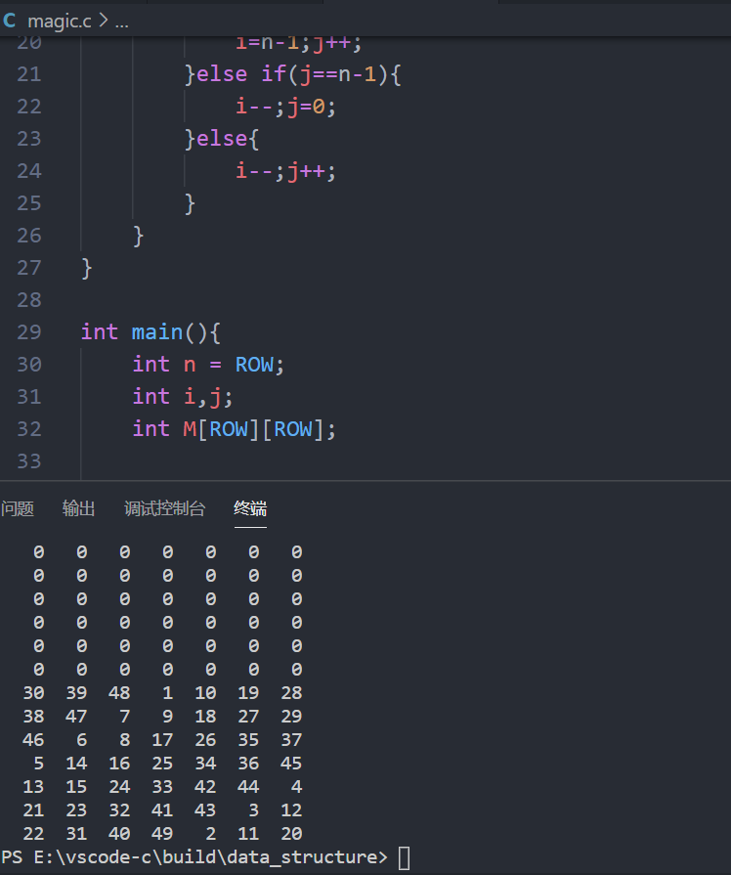
Task: Click line number 29 in the gutter
Action: tap(29, 332)
